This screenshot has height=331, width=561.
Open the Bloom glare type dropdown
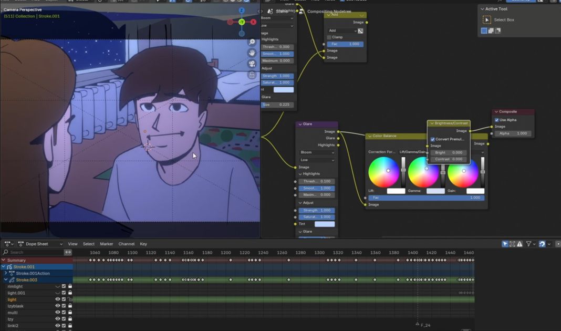(x=317, y=152)
